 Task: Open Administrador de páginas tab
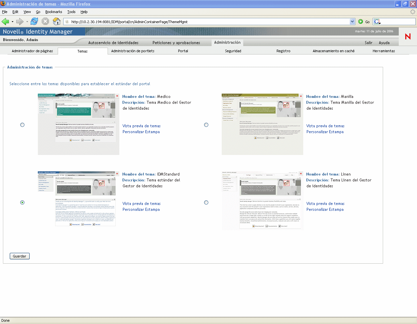[x=32, y=51]
